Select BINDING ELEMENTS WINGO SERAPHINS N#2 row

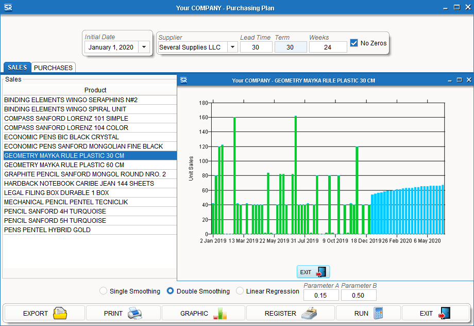point(90,100)
